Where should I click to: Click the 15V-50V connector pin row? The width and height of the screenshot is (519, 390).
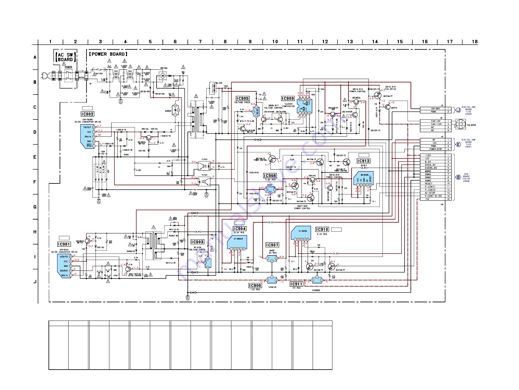[x=436, y=109]
